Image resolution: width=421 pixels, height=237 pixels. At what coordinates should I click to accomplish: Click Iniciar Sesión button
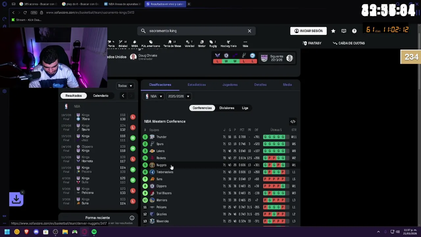(x=309, y=31)
